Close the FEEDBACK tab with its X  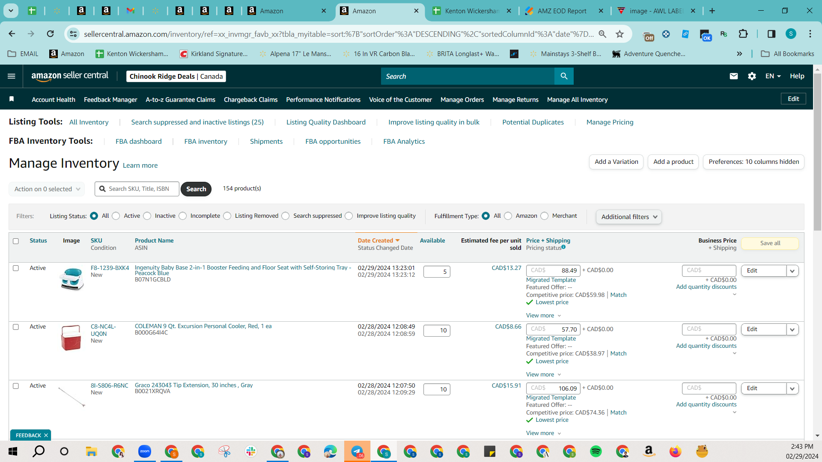tap(46, 435)
